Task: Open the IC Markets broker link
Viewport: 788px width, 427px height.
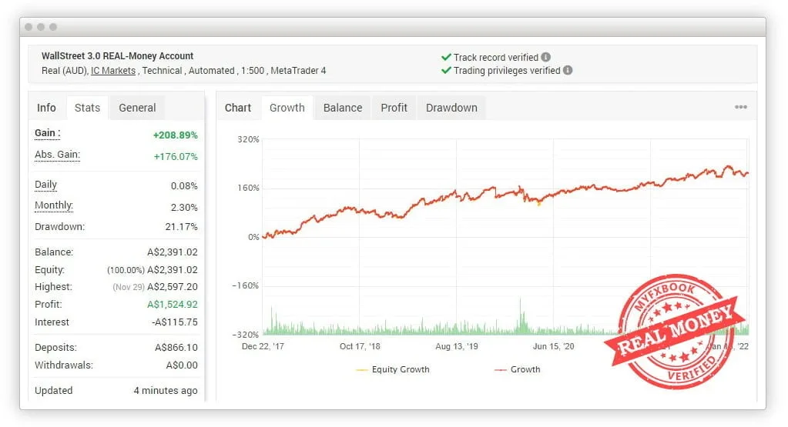Action: [x=113, y=71]
